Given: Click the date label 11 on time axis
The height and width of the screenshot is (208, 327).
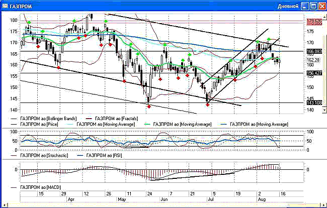Looking at the screenshot, I should (129, 194).
